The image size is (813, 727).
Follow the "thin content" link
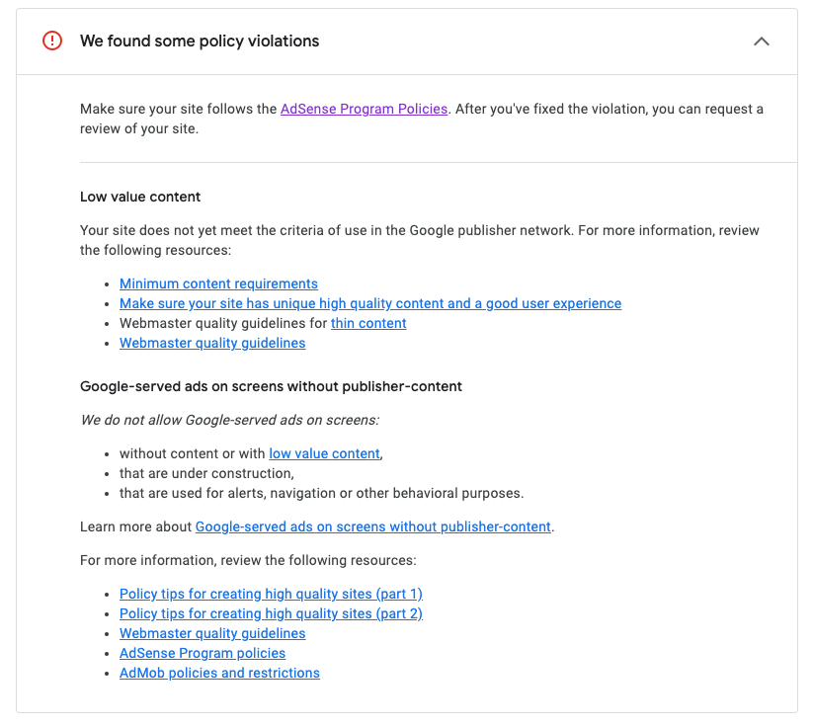[368, 324]
